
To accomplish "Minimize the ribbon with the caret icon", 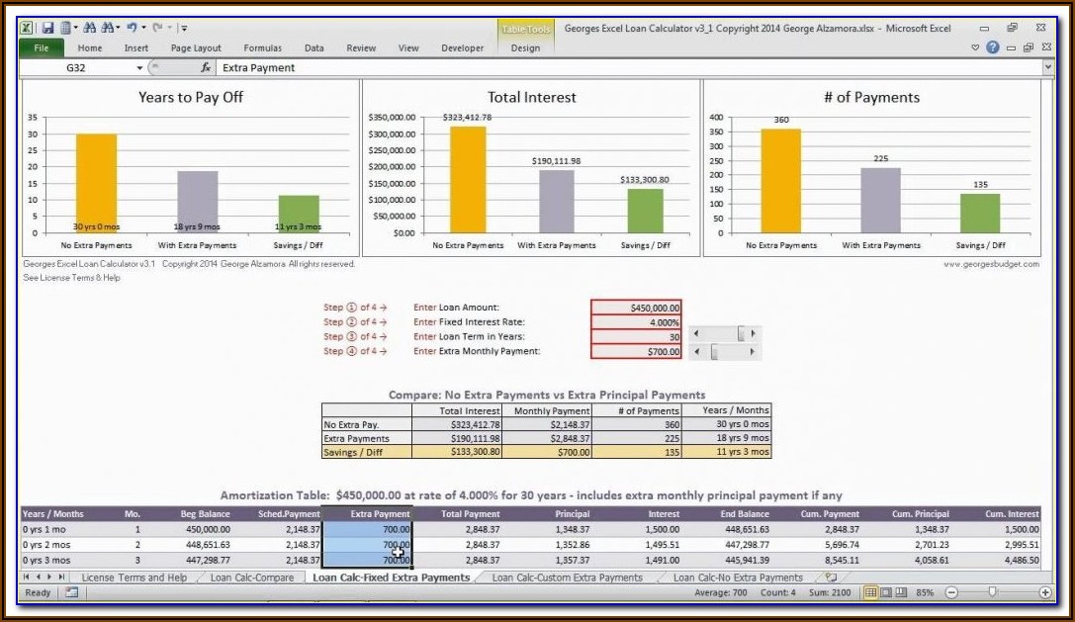I will 975,48.
